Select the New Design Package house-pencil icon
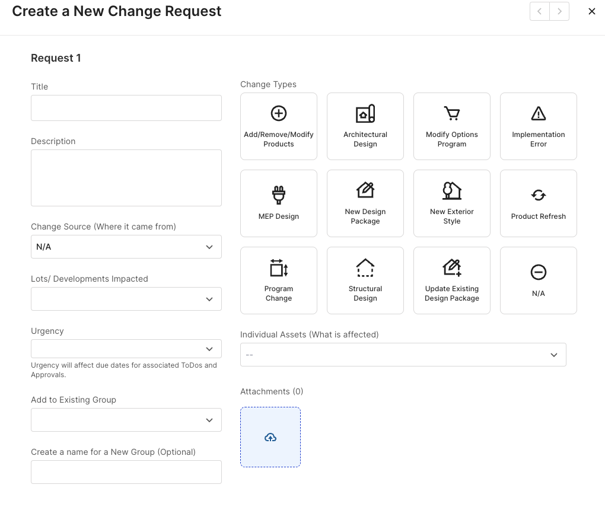This screenshot has height=510, width=605. [365, 190]
